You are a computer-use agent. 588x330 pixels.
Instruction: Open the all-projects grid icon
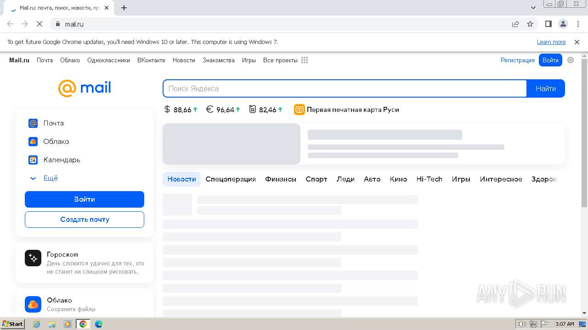(x=305, y=60)
